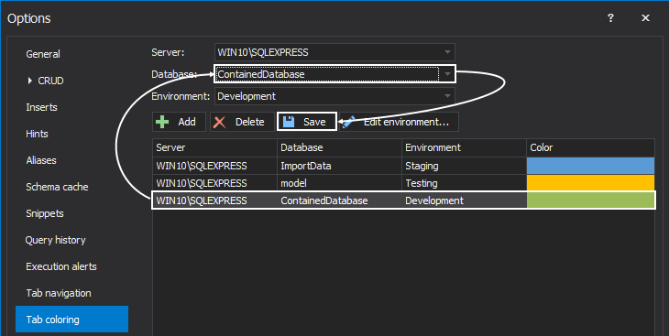Open the Environment dropdown arrow
The height and width of the screenshot is (336, 669).
(x=447, y=96)
